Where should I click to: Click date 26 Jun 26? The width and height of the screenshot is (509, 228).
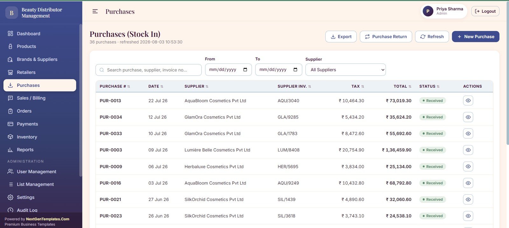point(159,216)
